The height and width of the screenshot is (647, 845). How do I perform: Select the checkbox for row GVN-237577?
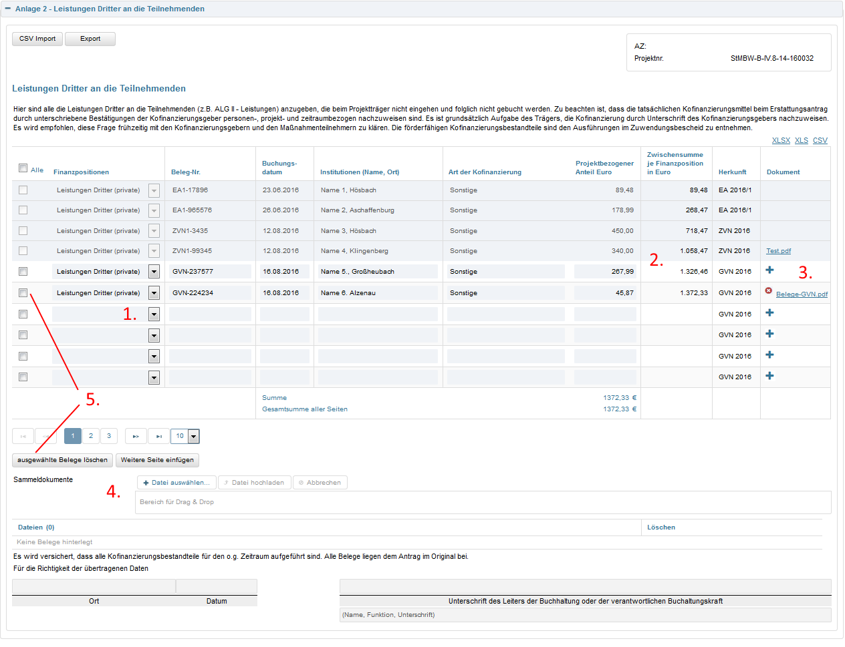(x=23, y=272)
